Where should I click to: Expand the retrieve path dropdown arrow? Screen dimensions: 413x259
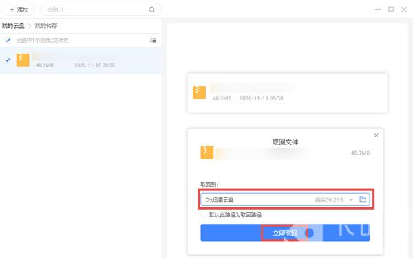click(351, 200)
